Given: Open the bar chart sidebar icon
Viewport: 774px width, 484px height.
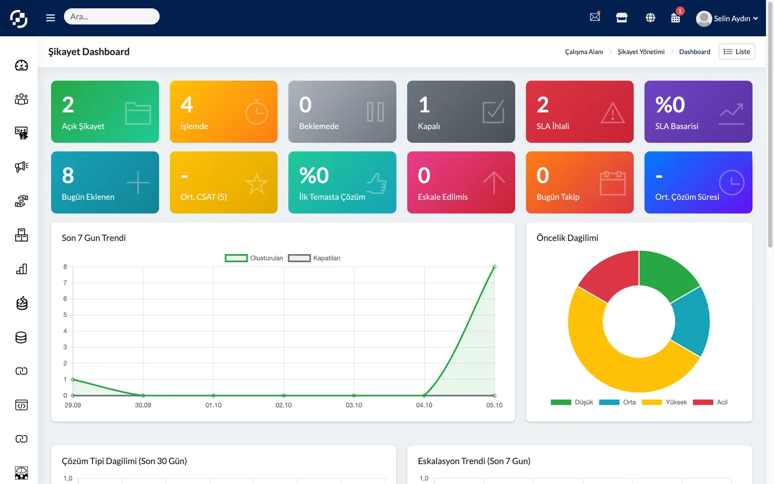Looking at the screenshot, I should pyautogui.click(x=21, y=269).
